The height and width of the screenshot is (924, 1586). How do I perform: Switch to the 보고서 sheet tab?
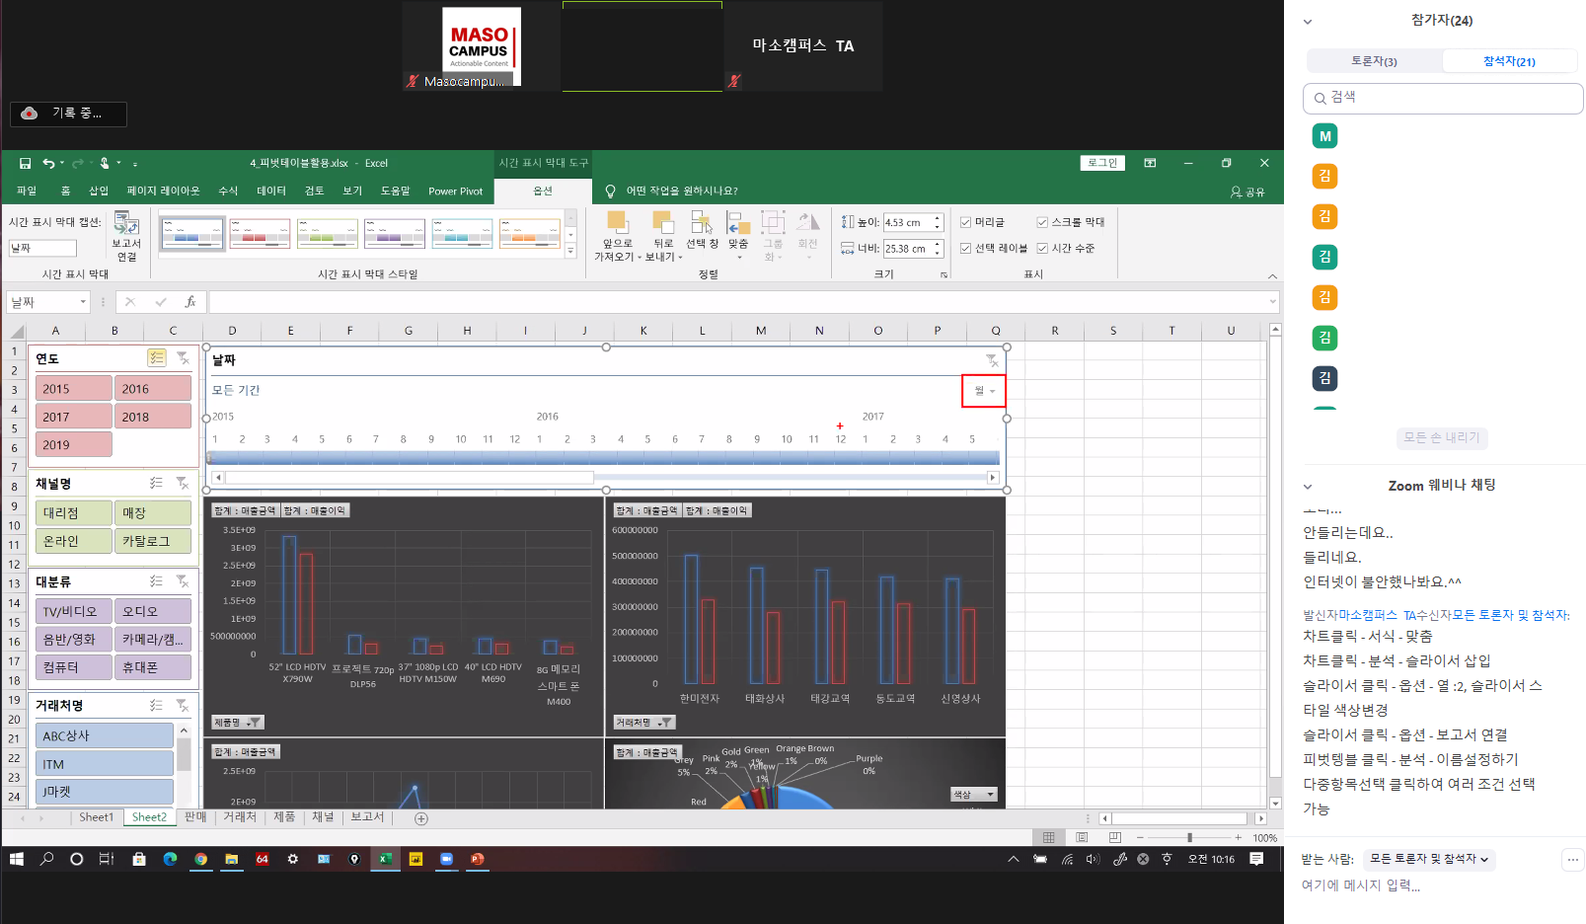tap(367, 817)
